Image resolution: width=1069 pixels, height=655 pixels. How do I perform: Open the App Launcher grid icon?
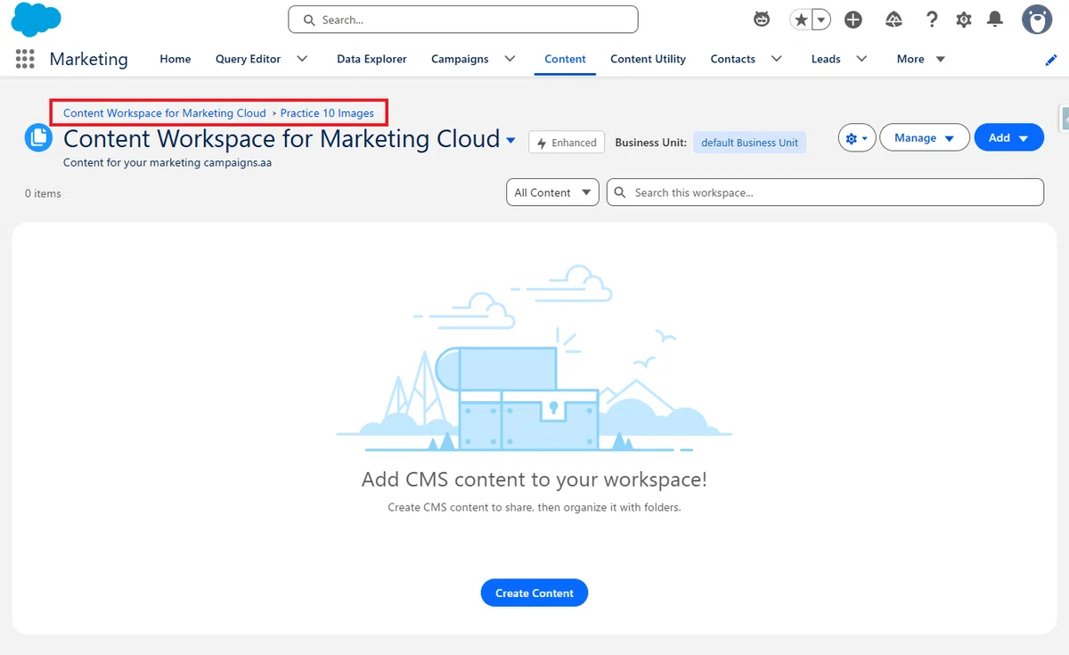[25, 59]
